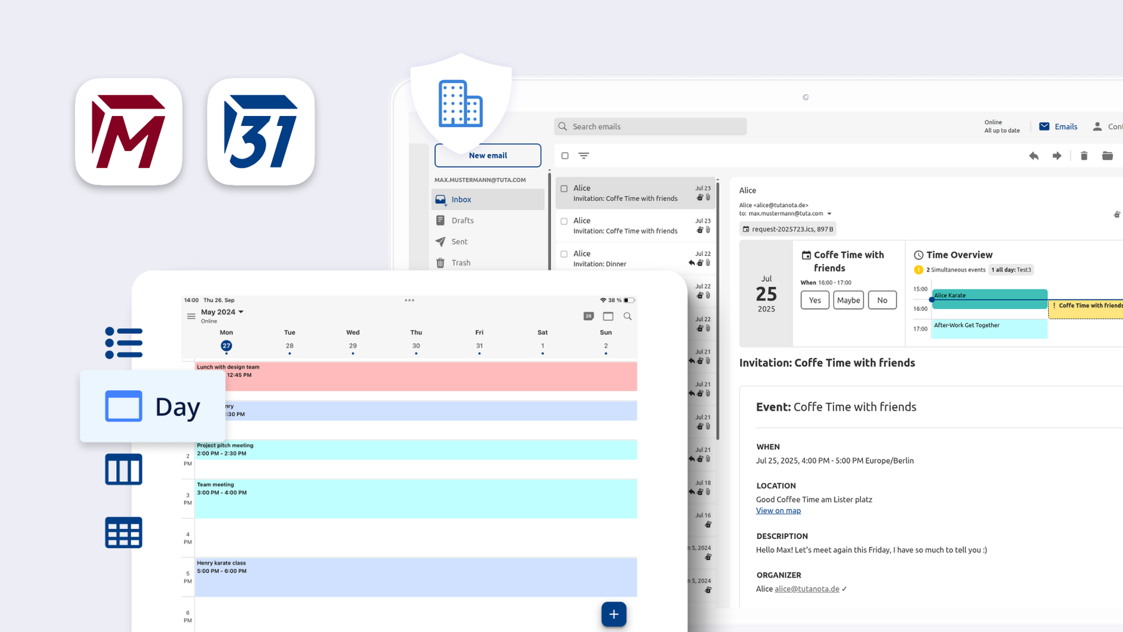Toggle the select-all emails checkbox
Image resolution: width=1123 pixels, height=632 pixels.
click(565, 156)
